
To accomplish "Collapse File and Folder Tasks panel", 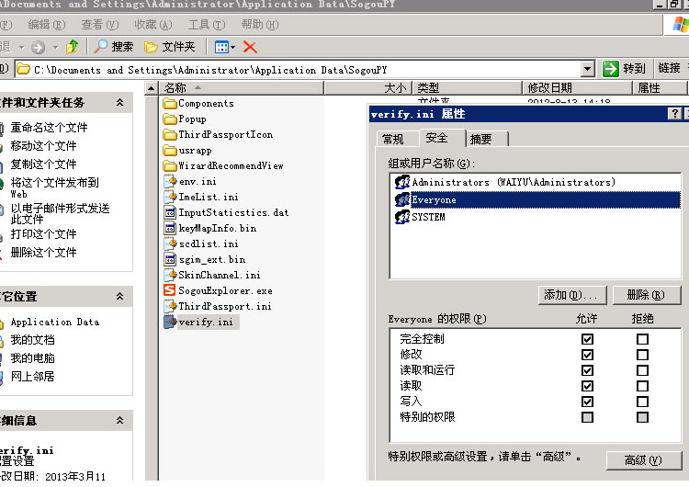I will [119, 102].
